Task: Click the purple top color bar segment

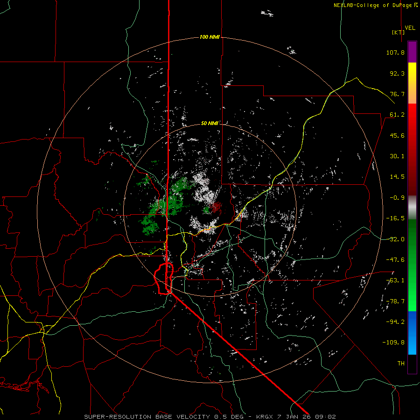Action: pyautogui.click(x=412, y=52)
